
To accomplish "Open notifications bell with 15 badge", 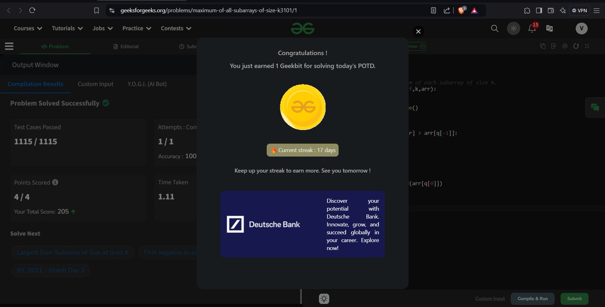I will [x=532, y=28].
